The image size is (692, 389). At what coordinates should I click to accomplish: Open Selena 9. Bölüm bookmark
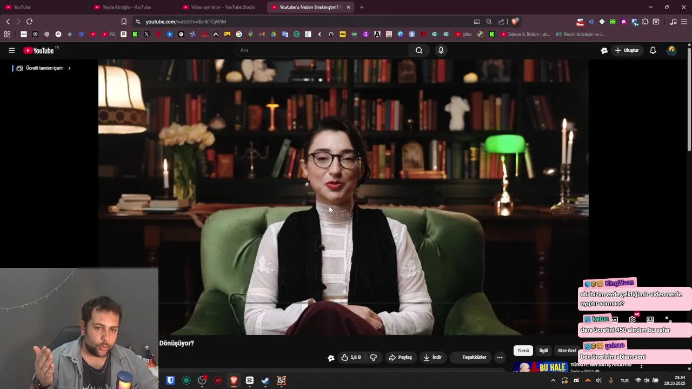[525, 34]
